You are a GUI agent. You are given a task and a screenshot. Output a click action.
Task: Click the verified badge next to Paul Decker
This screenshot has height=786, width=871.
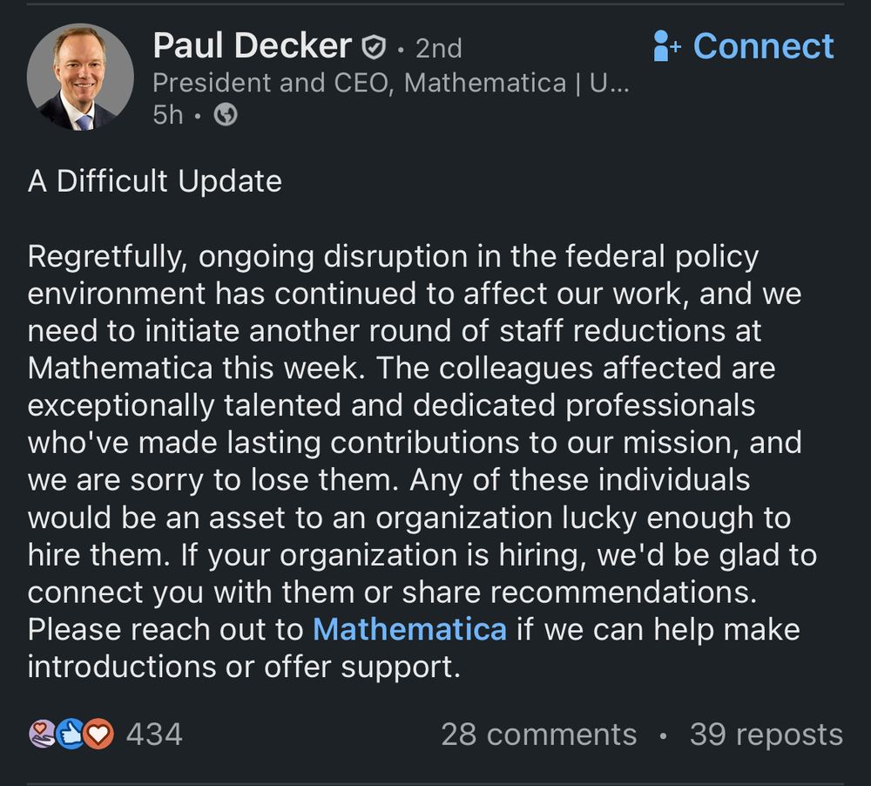[375, 46]
